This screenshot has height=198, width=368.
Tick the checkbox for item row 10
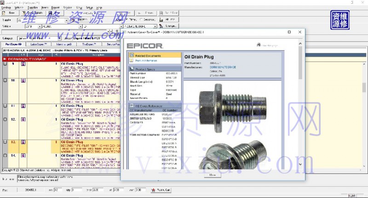5,80
